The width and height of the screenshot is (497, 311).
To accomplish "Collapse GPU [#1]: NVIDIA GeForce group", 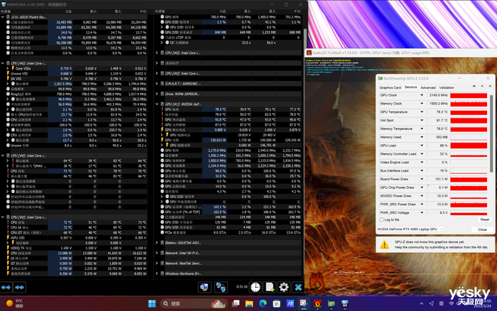I will click(x=157, y=104).
